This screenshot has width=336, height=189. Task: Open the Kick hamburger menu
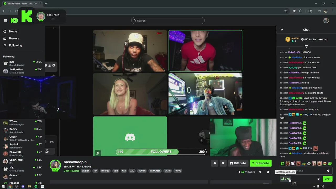[6, 20]
